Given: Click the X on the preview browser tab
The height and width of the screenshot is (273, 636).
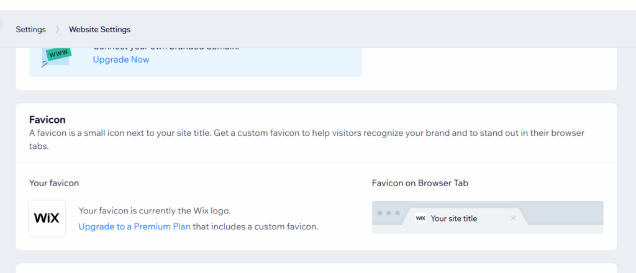Looking at the screenshot, I should [513, 218].
